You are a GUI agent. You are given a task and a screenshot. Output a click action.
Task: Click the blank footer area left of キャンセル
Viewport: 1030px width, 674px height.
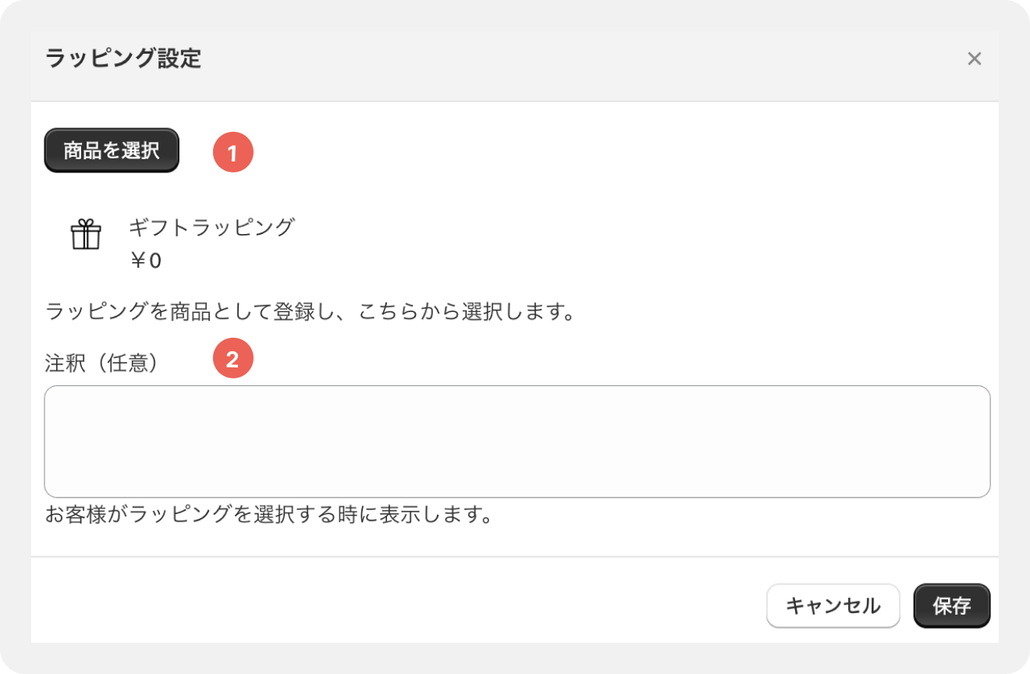[390, 606]
